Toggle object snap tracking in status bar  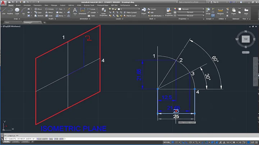pos(203,142)
